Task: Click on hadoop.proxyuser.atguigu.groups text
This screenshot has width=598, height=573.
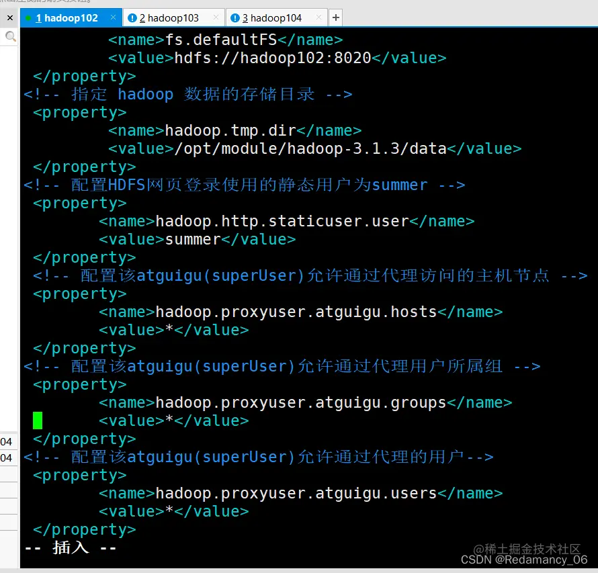Action: 301,402
